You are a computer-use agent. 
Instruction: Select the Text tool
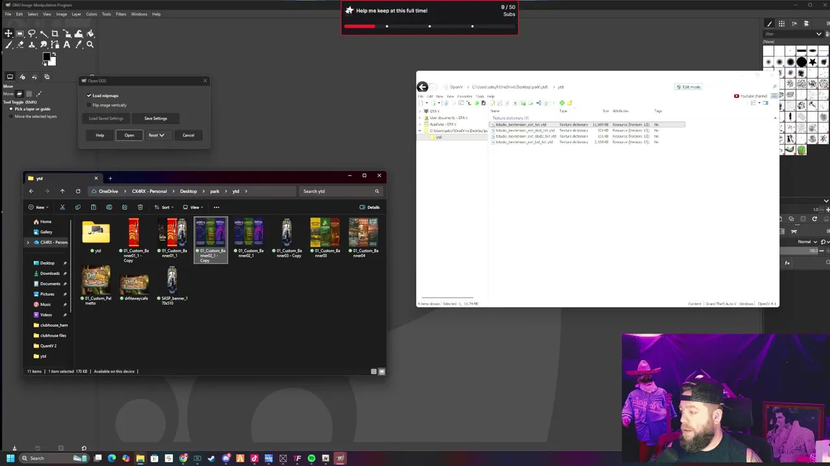click(67, 45)
